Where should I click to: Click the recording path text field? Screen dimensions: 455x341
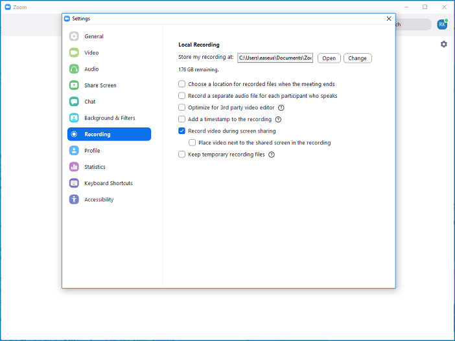click(275, 58)
